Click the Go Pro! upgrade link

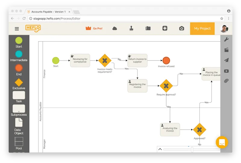[94, 29]
